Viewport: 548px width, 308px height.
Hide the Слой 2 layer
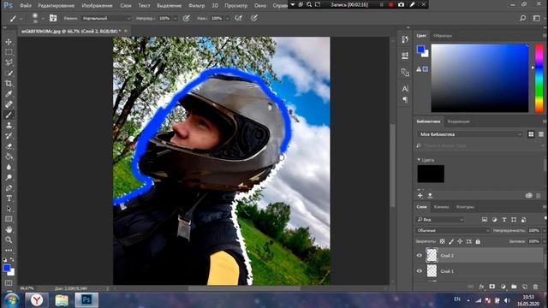[419, 256]
